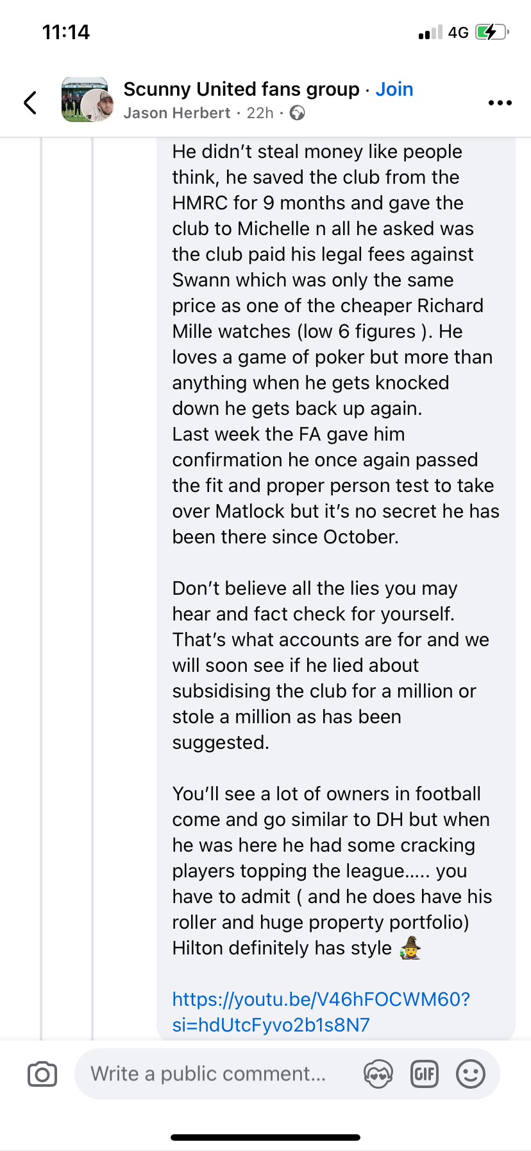The height and width of the screenshot is (1151, 531).
Task: Join the Scunny United fans group
Action: [394, 89]
